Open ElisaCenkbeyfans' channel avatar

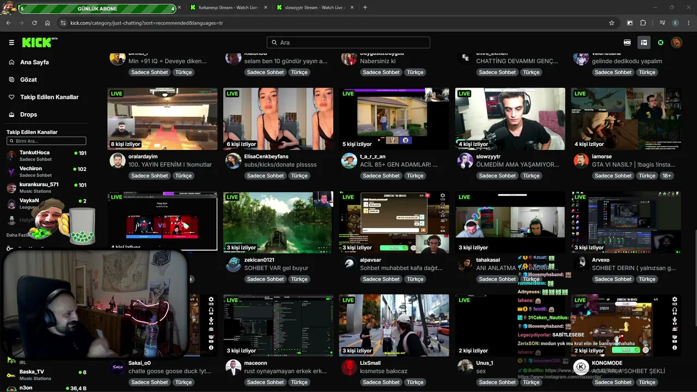point(234,161)
